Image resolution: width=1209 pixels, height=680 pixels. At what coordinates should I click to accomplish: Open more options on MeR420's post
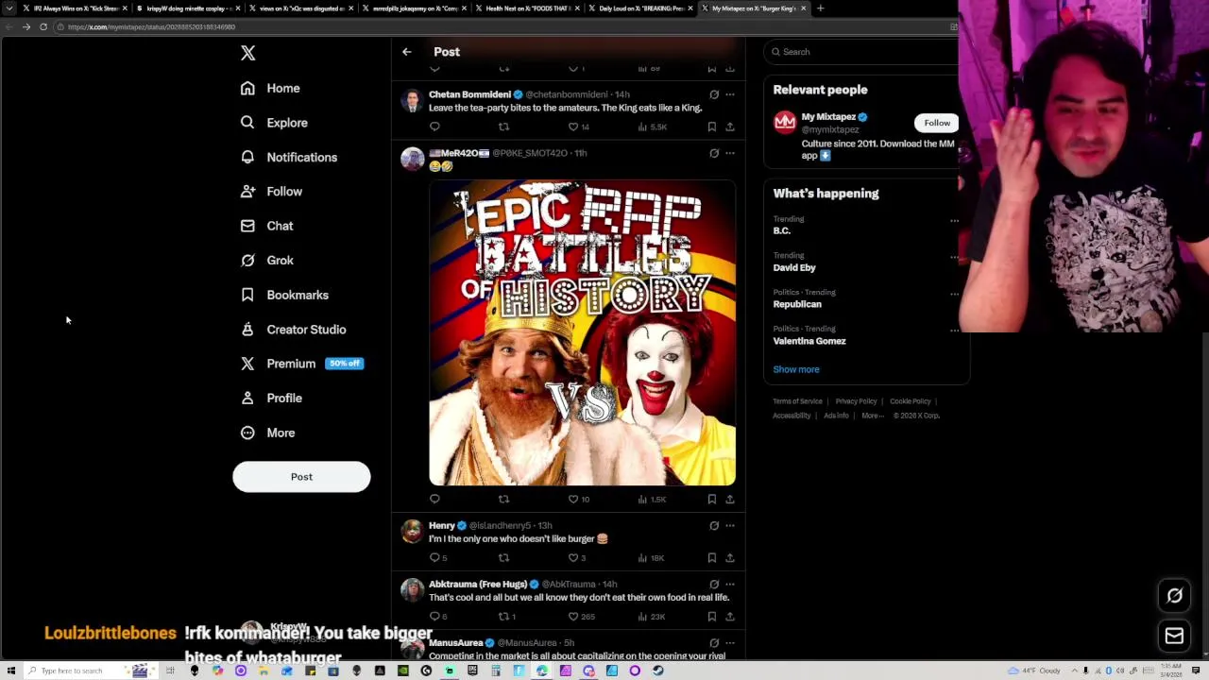(729, 153)
